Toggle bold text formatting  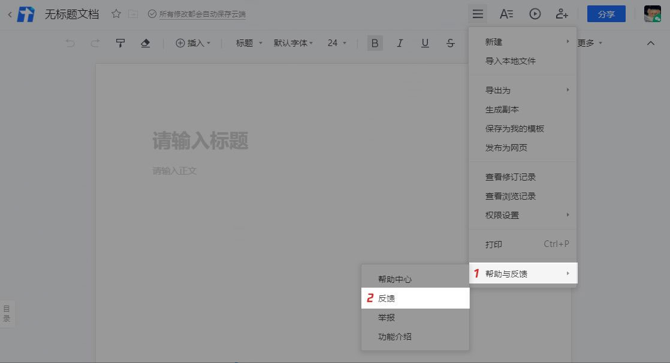tap(374, 42)
